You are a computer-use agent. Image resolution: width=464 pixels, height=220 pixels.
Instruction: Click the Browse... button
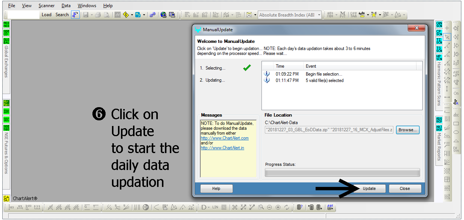point(408,130)
